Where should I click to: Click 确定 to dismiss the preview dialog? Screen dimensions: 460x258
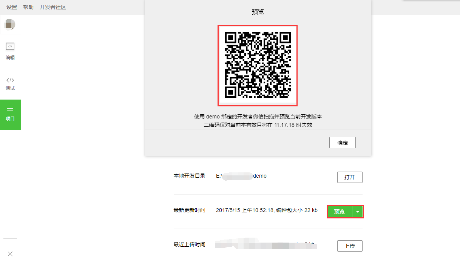(x=342, y=143)
